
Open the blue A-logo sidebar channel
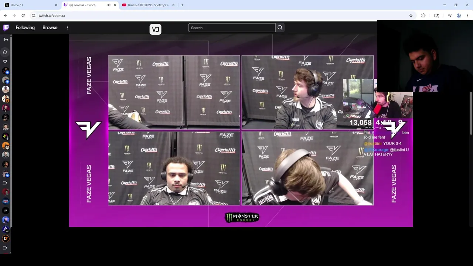[x=6, y=229]
